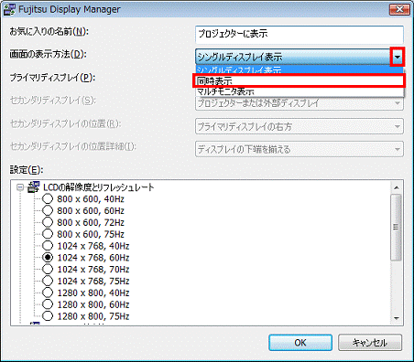Screen dimensions: 414x362
Task: Select 1024 x 768, 40Hz radio button
Action: pos(48,246)
